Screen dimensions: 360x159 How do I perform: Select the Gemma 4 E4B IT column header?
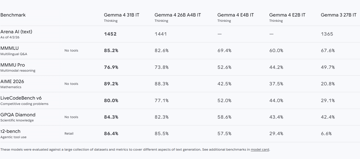click(235, 15)
